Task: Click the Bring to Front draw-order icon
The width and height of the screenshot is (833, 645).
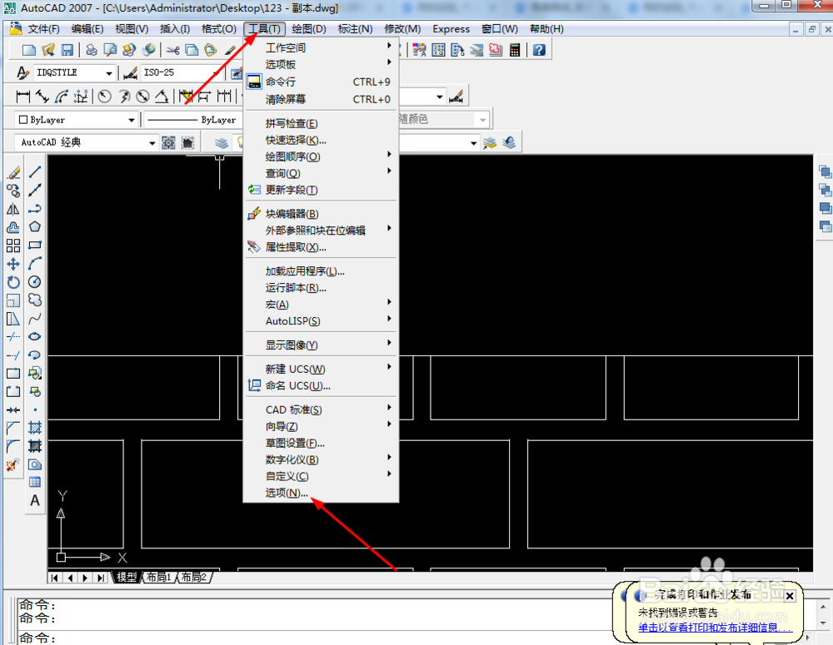Action: pyautogui.click(x=825, y=172)
